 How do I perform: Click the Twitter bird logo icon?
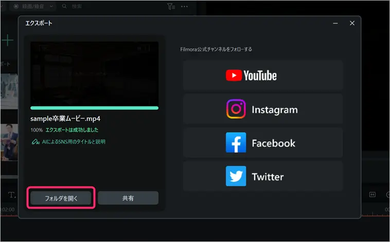click(236, 176)
